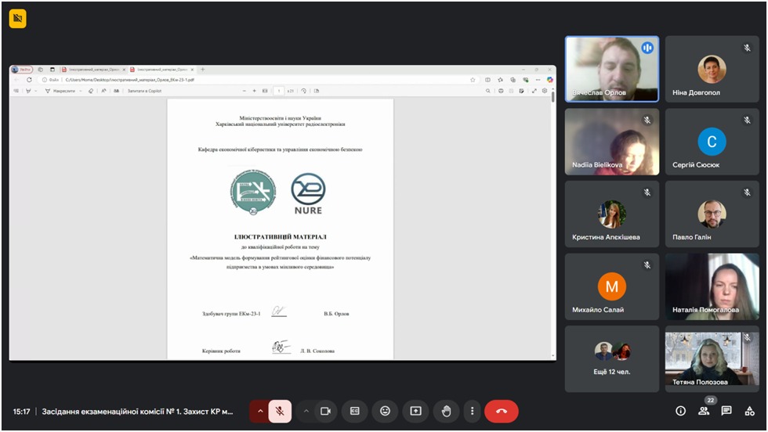Select Наталія Помогалова video tile
768x432 pixels.
coord(712,286)
